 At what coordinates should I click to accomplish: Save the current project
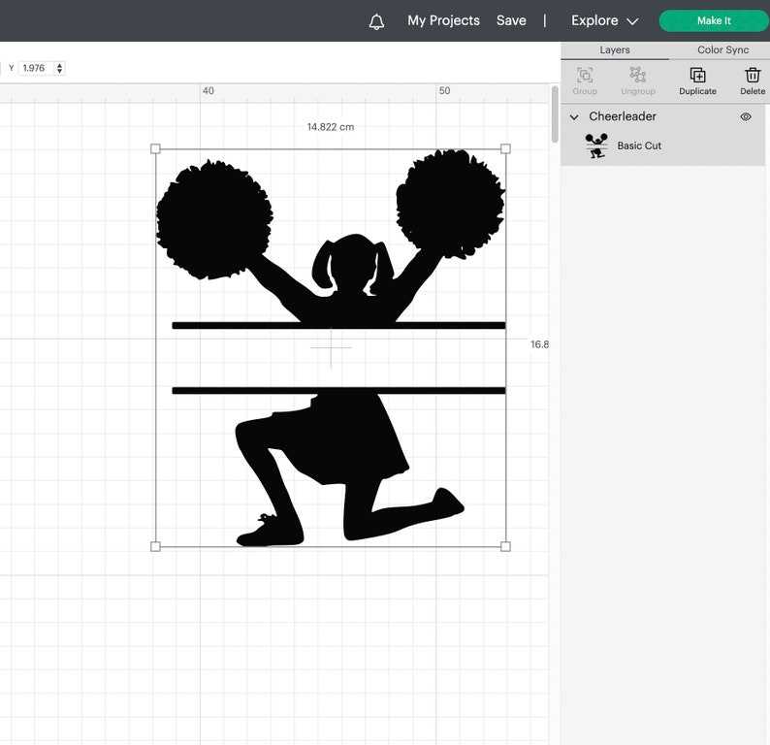pyautogui.click(x=511, y=20)
